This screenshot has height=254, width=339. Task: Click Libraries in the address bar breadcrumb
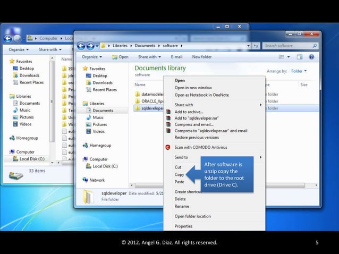click(x=120, y=46)
